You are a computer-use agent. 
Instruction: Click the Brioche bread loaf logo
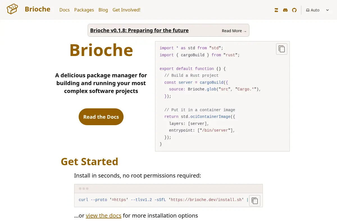coord(12,9)
